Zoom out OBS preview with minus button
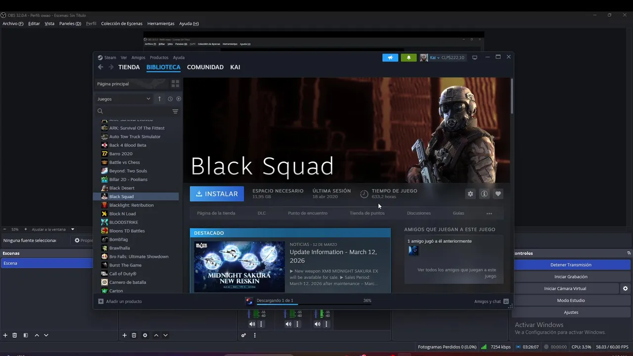 click(5, 229)
